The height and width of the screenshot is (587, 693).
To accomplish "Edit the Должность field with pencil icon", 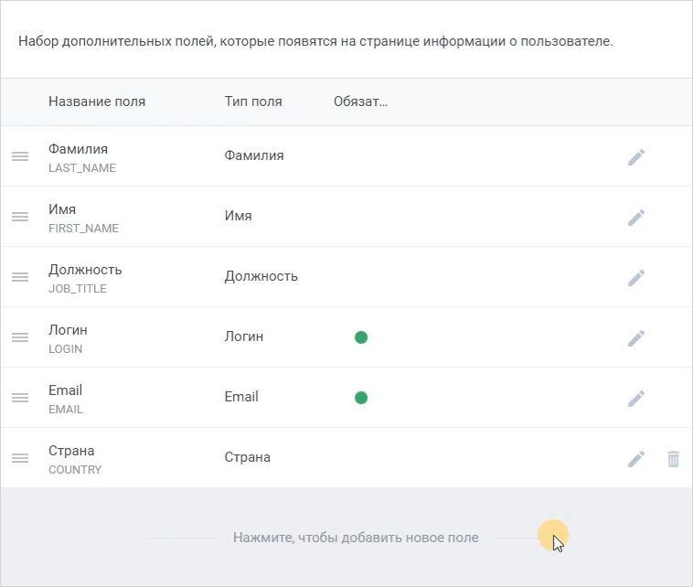I will pyautogui.click(x=636, y=278).
